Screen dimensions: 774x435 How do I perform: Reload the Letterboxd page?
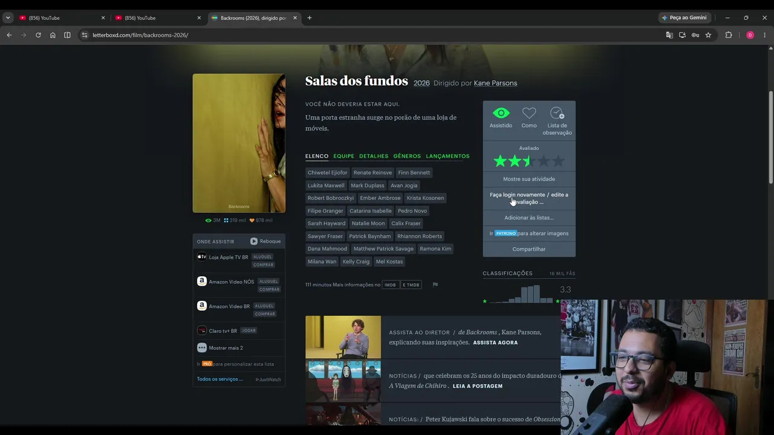coord(38,35)
